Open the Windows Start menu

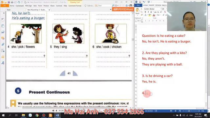[x=3, y=115]
